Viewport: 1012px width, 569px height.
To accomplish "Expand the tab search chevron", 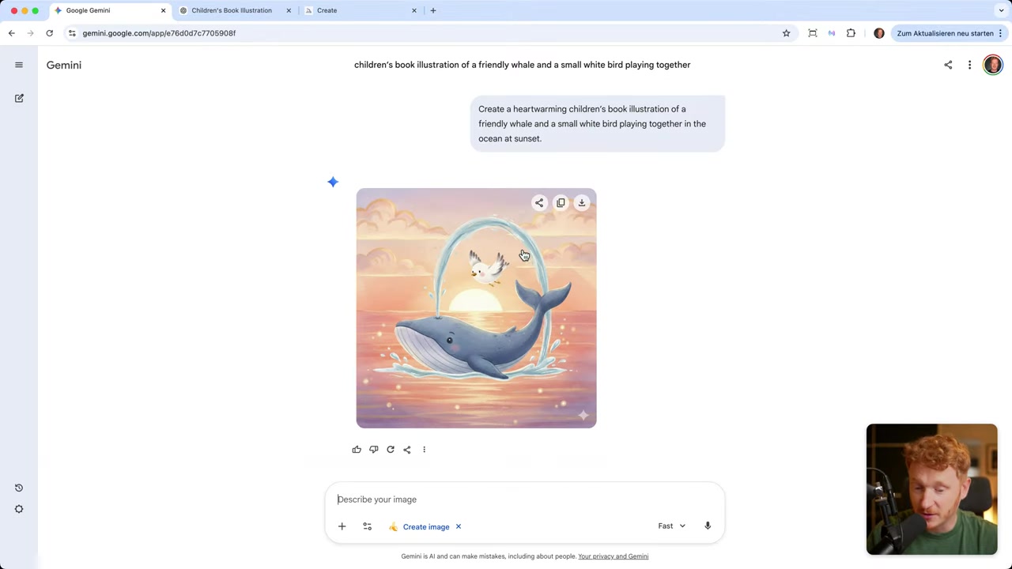I will pos(1002,10).
